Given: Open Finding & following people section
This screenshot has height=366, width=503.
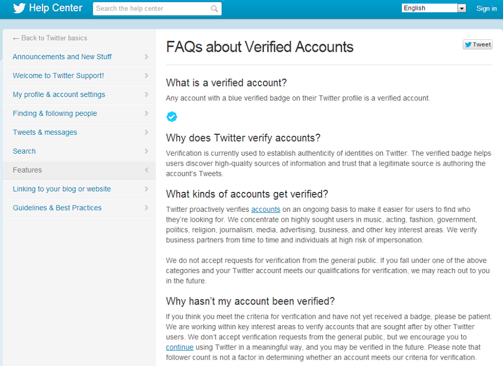Looking at the screenshot, I should pos(55,113).
